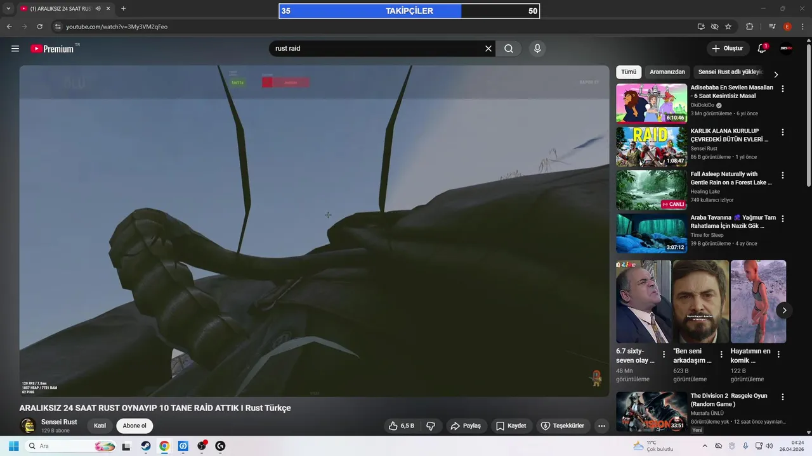This screenshot has height=456, width=812.
Task: Select the Tümü filter chip
Action: pyautogui.click(x=629, y=72)
